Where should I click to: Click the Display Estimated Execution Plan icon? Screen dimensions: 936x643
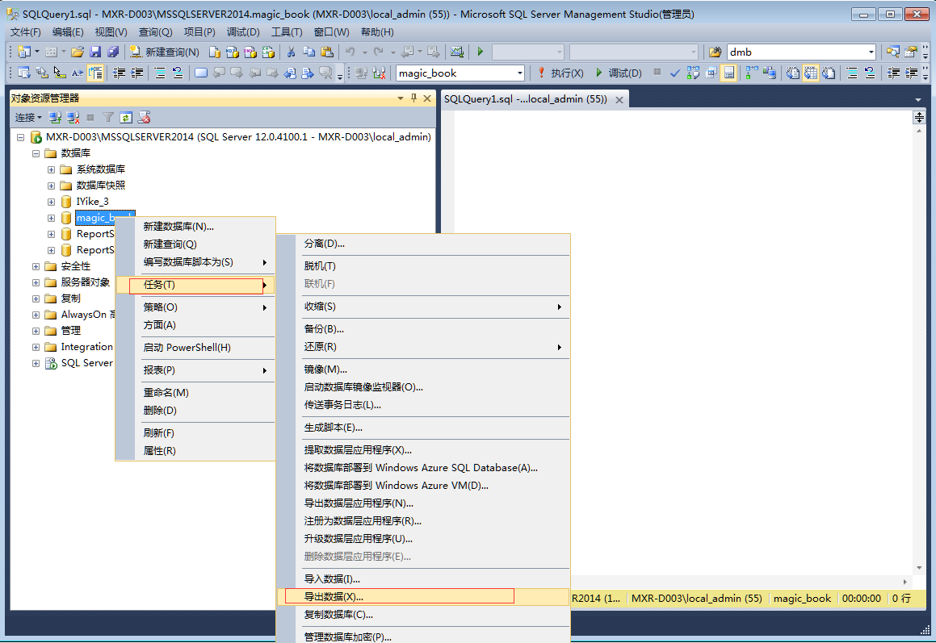pyautogui.click(x=693, y=73)
